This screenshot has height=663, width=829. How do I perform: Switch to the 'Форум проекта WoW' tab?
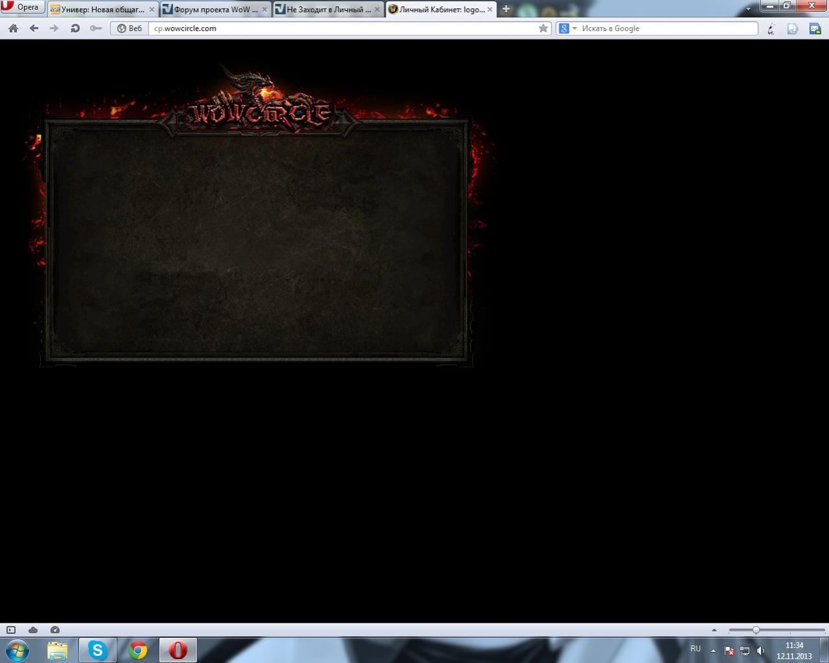click(215, 10)
